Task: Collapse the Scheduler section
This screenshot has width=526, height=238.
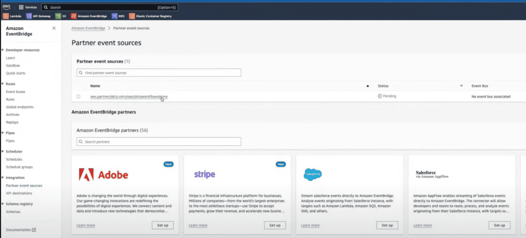Action: click(3, 151)
